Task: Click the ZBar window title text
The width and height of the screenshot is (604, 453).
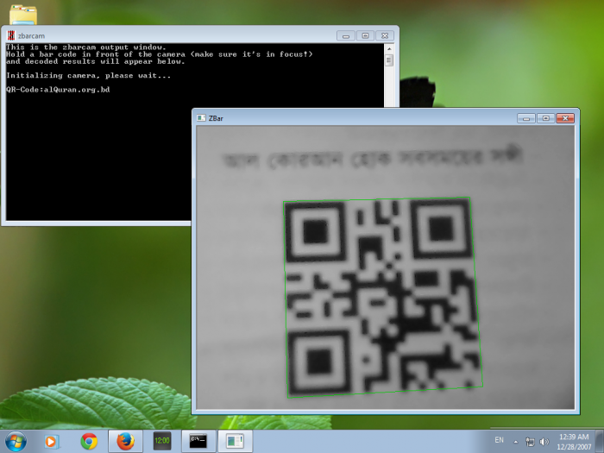Action: point(216,118)
